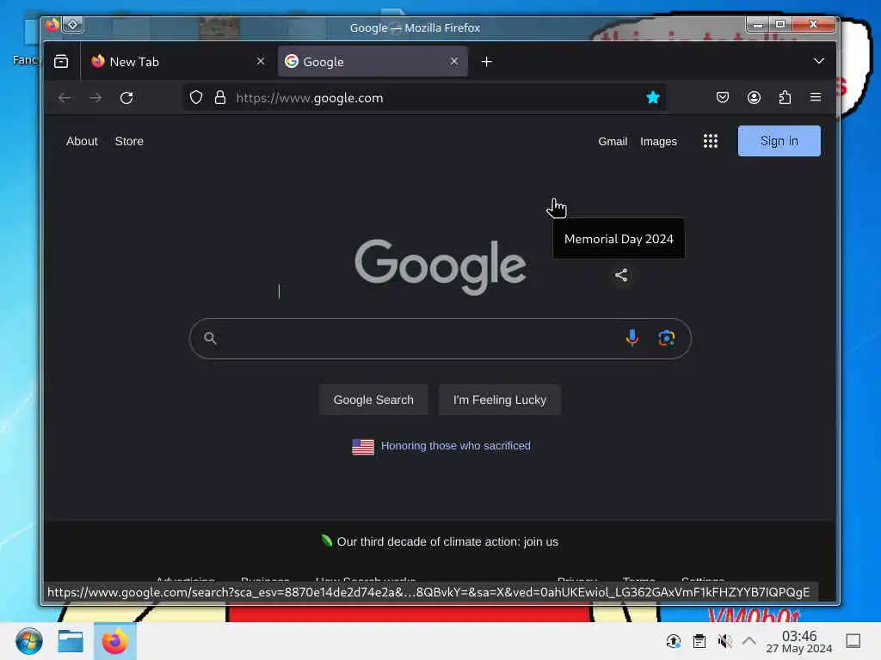Open the Google apps grid
This screenshot has height=660, width=881.
(710, 141)
